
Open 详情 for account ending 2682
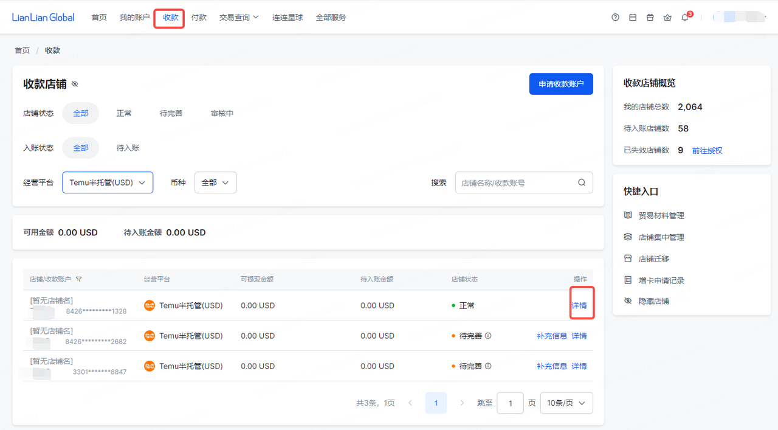579,336
